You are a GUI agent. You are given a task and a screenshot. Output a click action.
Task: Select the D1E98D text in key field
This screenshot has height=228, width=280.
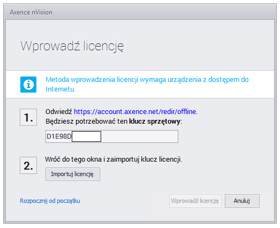pos(59,136)
